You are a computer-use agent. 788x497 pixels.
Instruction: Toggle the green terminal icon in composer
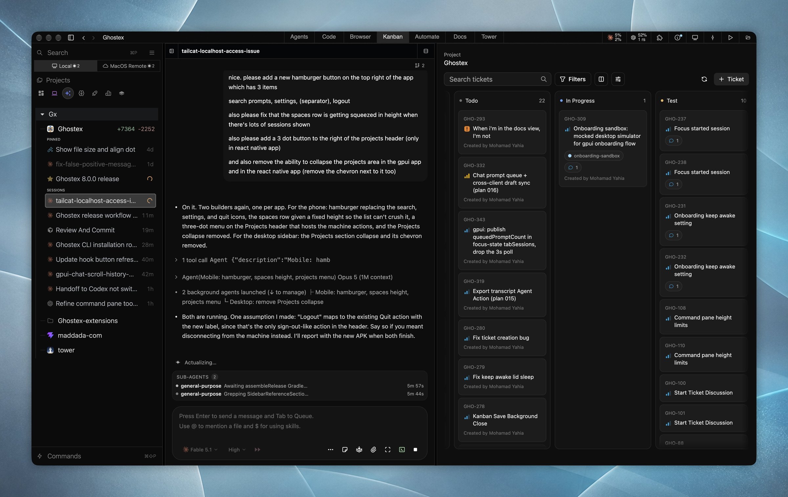point(402,449)
